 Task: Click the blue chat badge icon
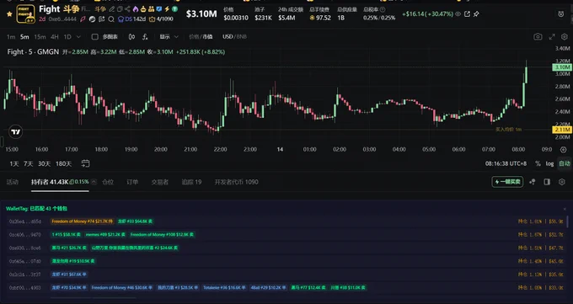pyautogui.click(x=159, y=9)
